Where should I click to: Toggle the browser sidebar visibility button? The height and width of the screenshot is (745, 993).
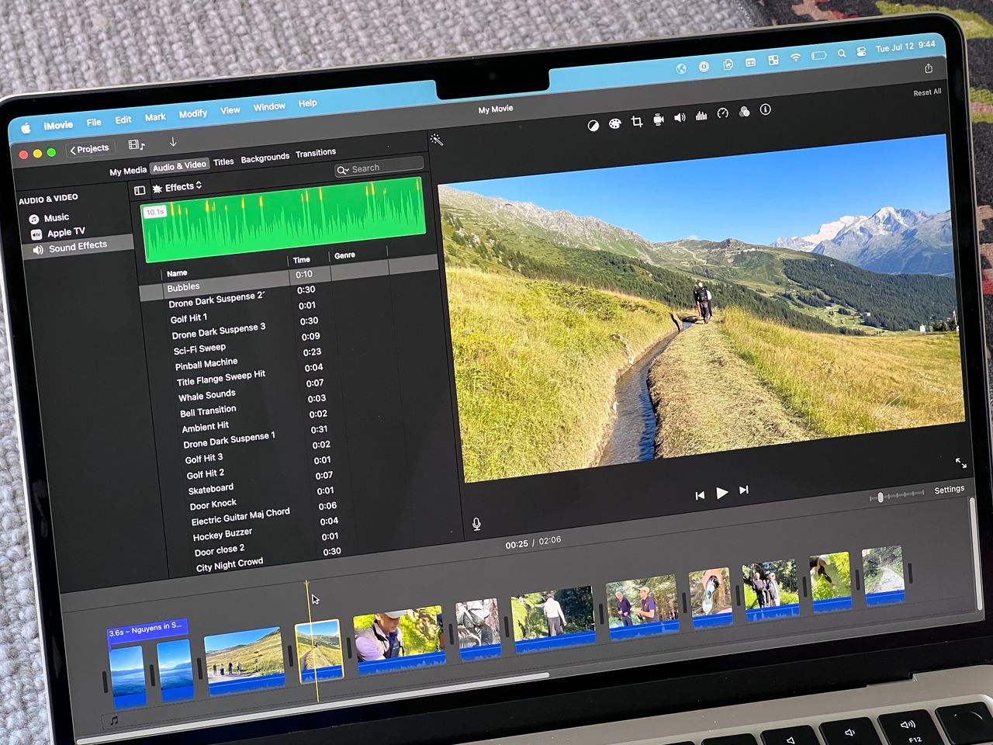click(140, 190)
